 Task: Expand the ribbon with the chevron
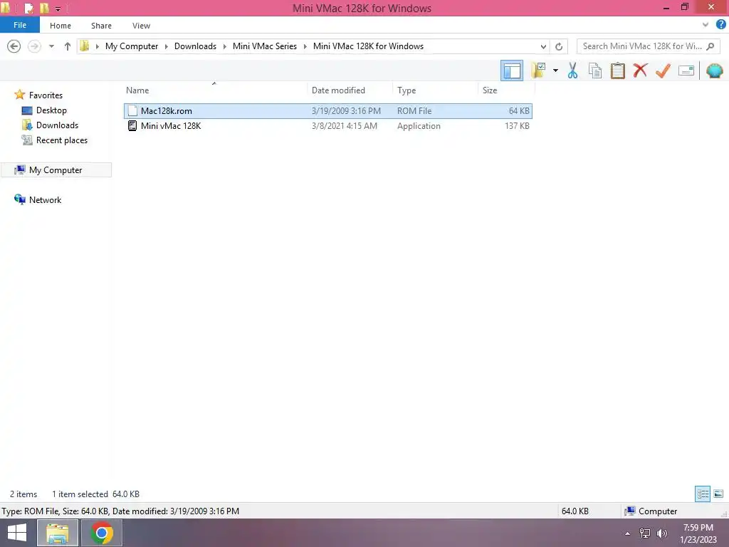tap(705, 25)
